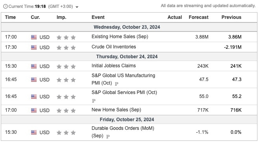Click the Previous column header
261x144 pixels.
coord(231,17)
